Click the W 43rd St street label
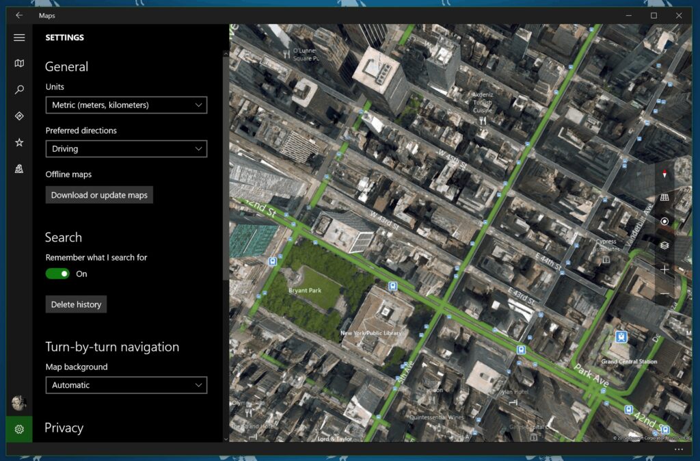Image resolution: width=700 pixels, height=461 pixels. tap(384, 220)
